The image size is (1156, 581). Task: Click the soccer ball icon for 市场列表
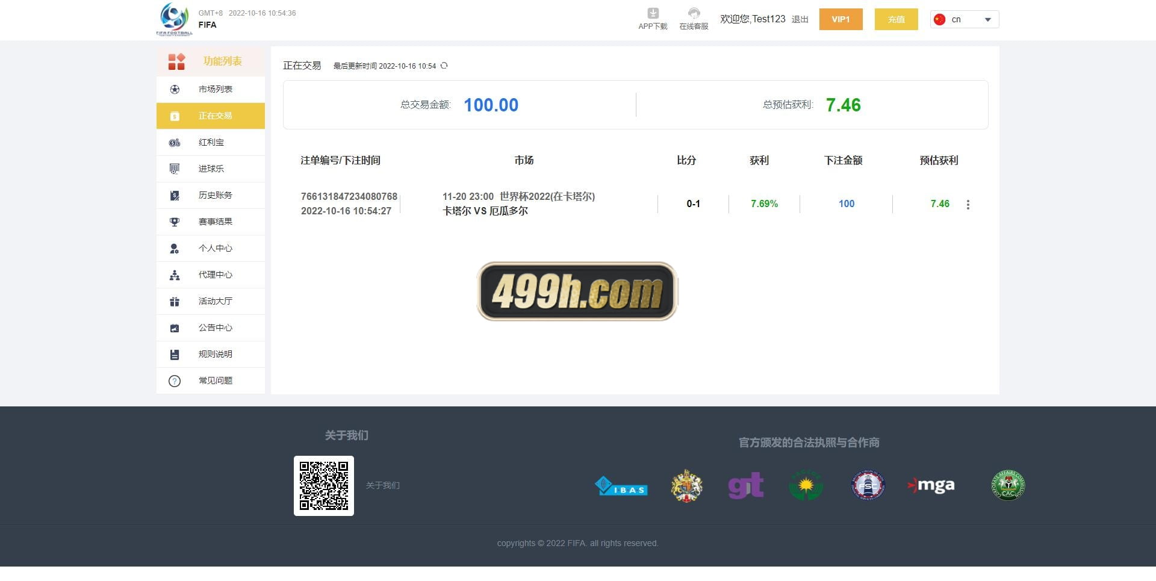(x=175, y=89)
